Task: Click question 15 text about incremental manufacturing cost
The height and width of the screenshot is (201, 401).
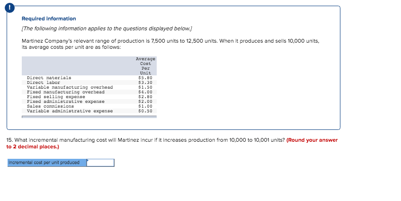Action: (145, 140)
